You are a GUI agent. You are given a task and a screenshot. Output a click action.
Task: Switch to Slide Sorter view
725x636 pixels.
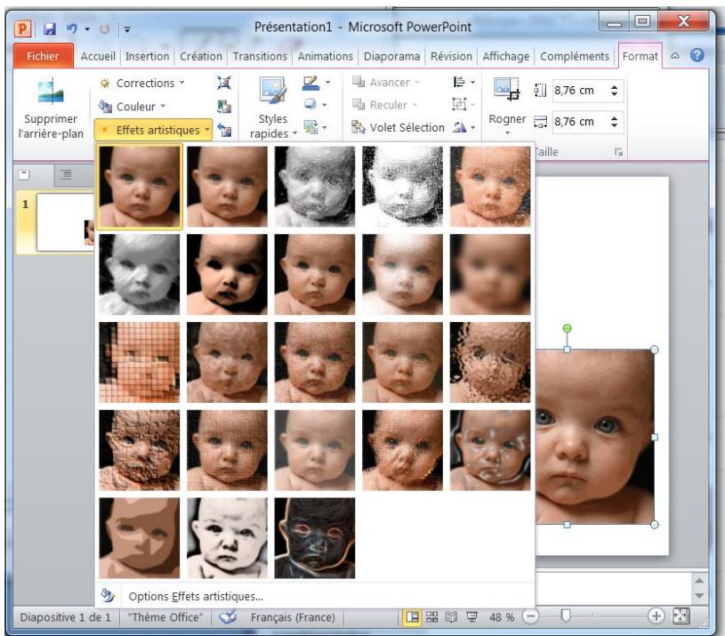click(x=431, y=616)
